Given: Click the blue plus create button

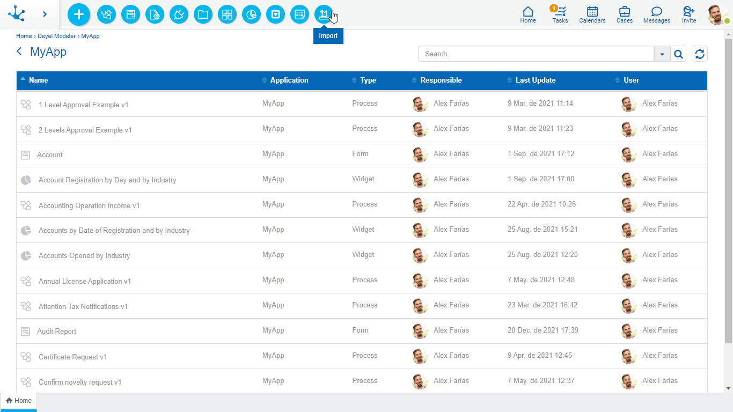Looking at the screenshot, I should pyautogui.click(x=79, y=14).
